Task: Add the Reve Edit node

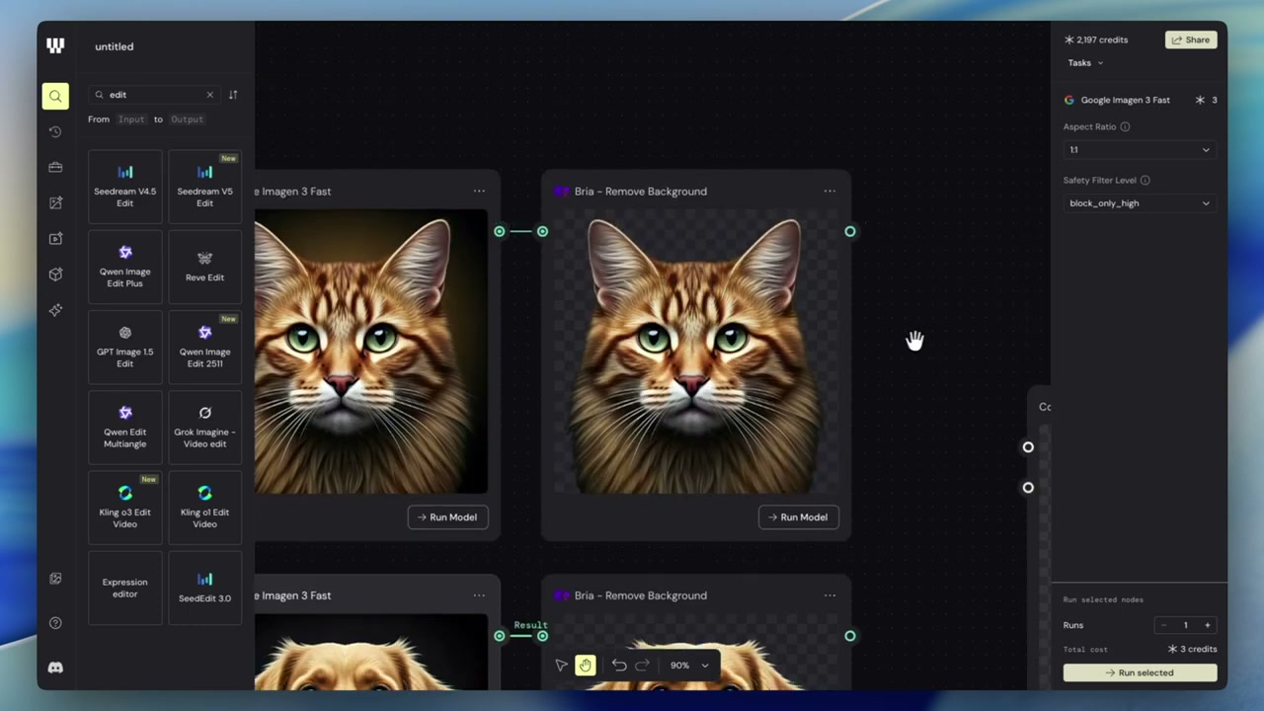Action: (x=204, y=267)
